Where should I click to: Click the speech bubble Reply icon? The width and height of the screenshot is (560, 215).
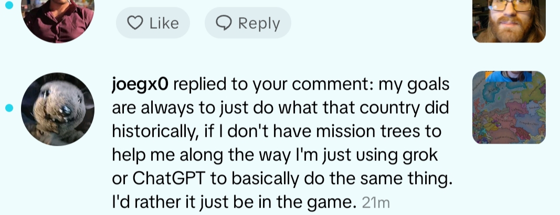click(225, 23)
